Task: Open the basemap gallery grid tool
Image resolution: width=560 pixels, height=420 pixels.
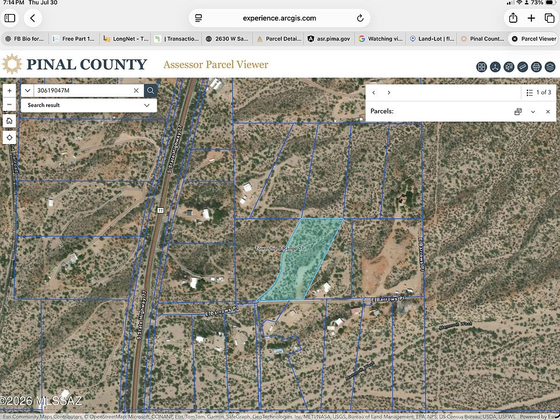Action: coord(481,66)
